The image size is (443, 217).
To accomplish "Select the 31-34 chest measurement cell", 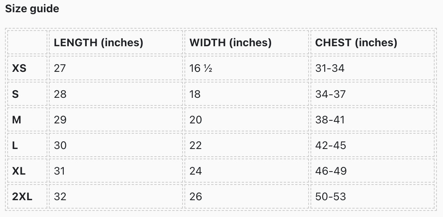I will tap(330, 68).
